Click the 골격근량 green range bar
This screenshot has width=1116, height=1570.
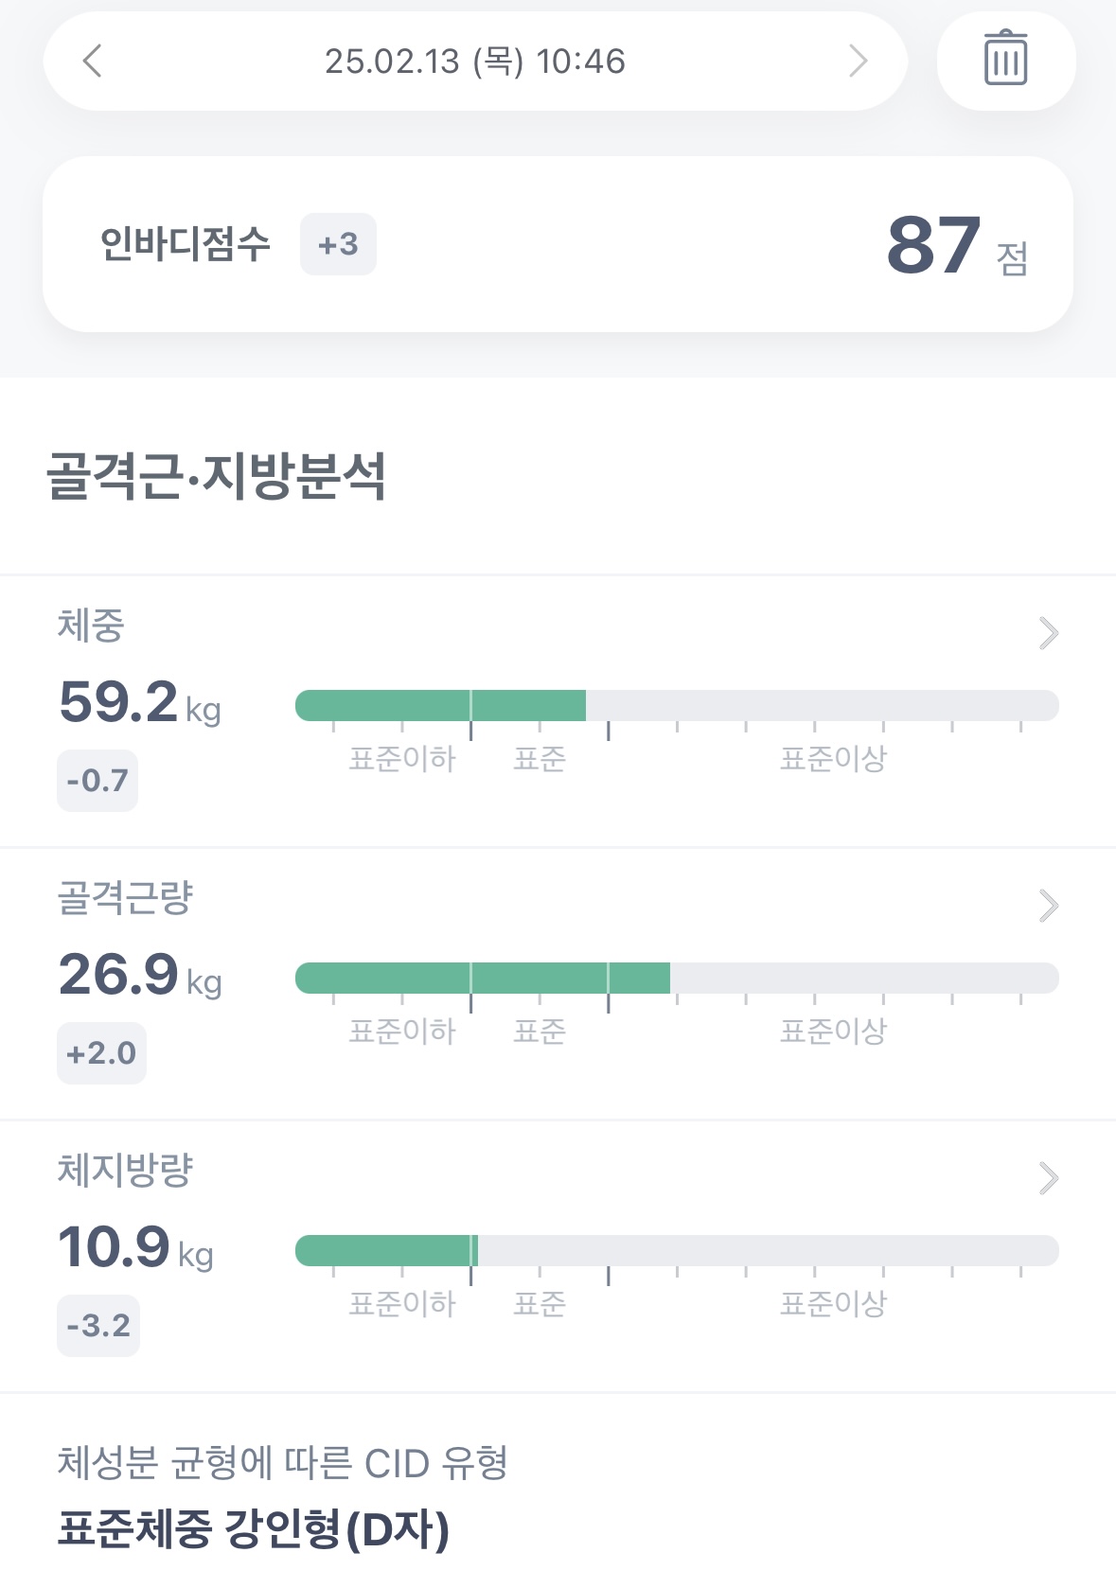tap(483, 979)
